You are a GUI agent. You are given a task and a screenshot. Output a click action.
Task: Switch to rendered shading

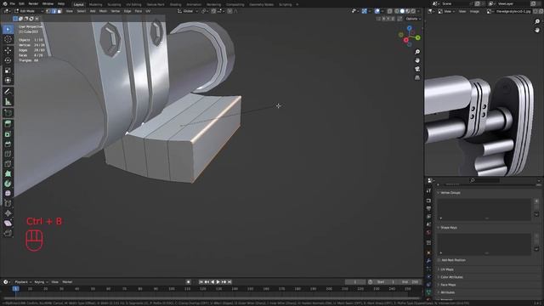pyautogui.click(x=413, y=11)
